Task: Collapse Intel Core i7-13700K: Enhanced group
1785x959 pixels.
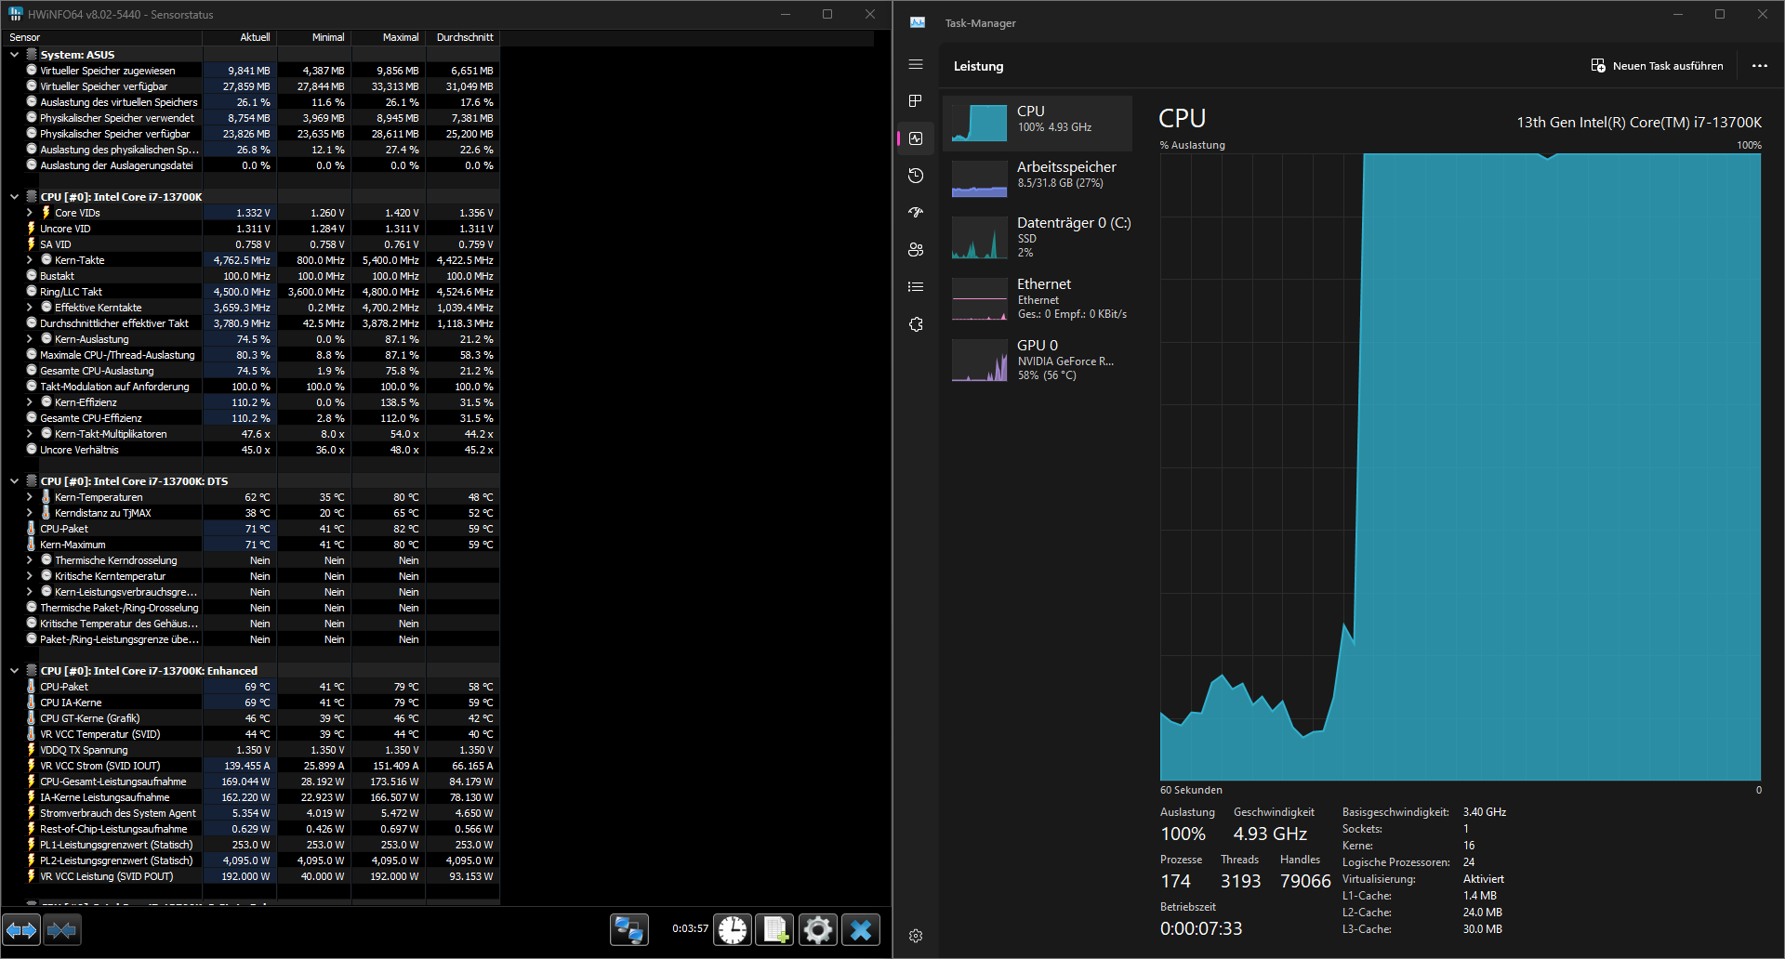Action: pos(14,671)
